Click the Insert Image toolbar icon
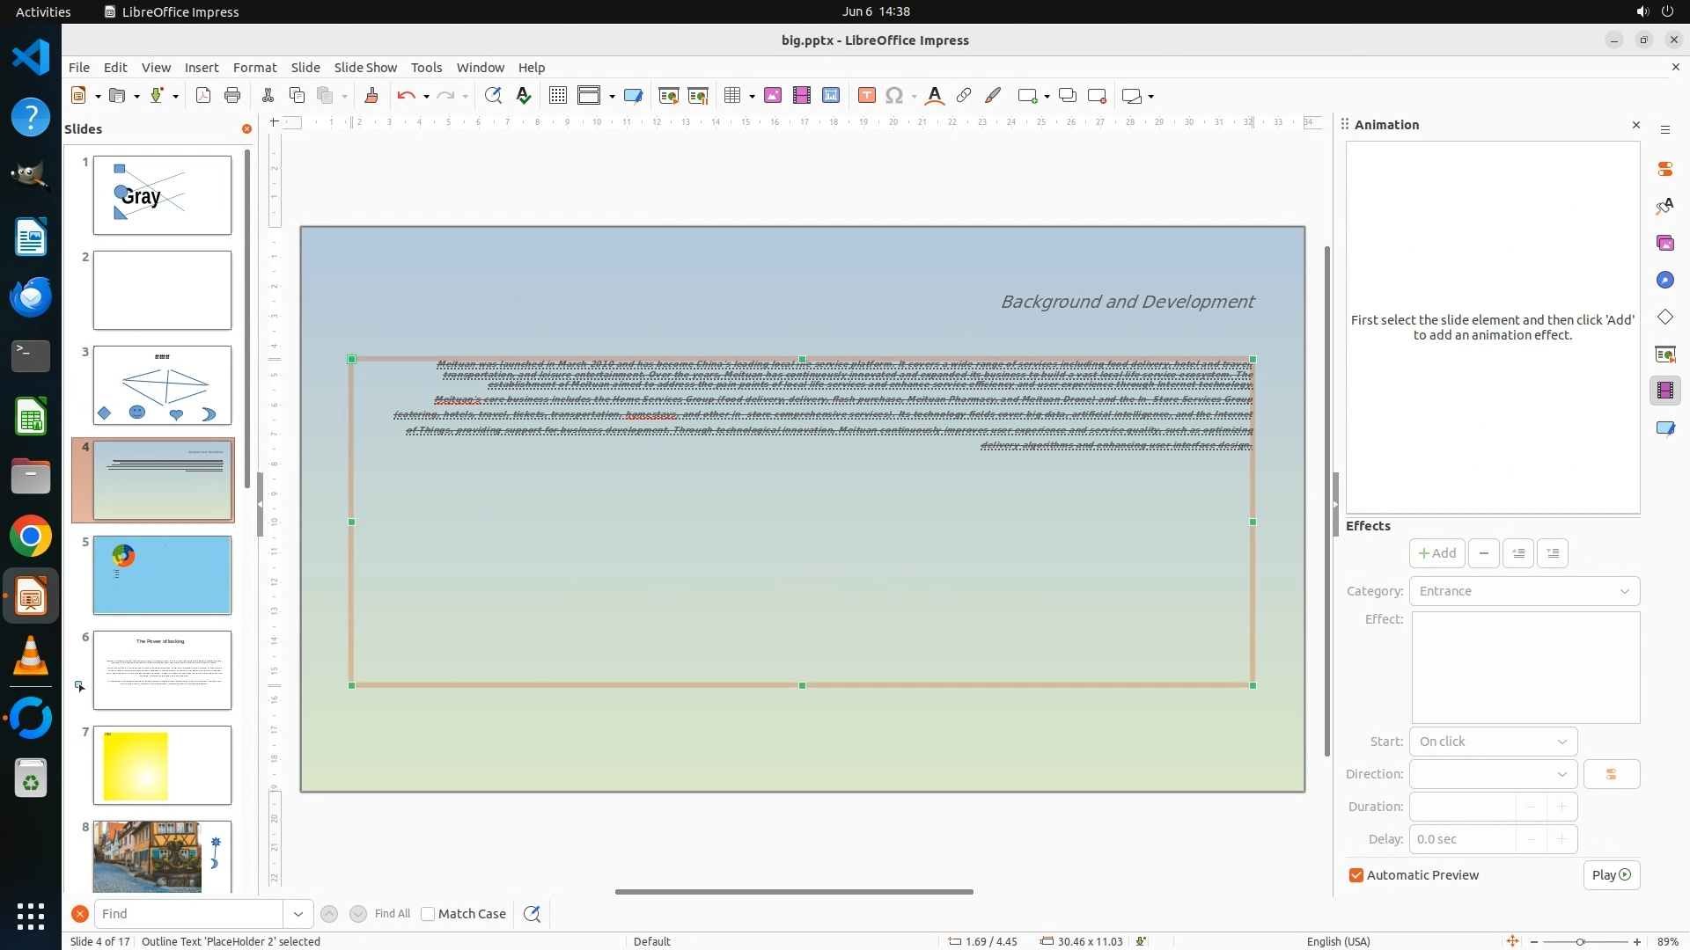The height and width of the screenshot is (950, 1690). pyautogui.click(x=773, y=96)
